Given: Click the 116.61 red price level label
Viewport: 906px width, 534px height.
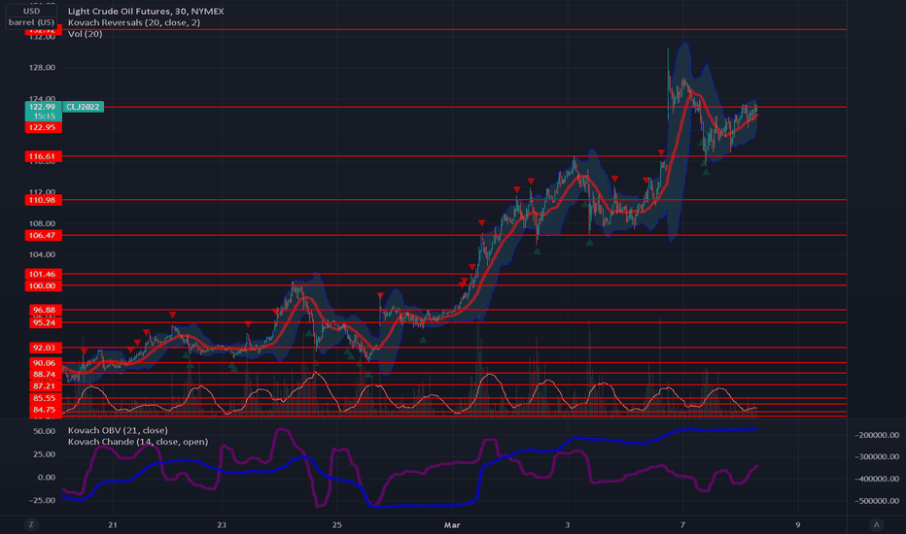Looking at the screenshot, I should [x=43, y=156].
